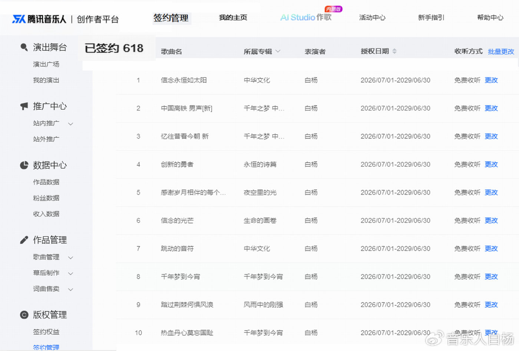Expand the 幕后制作 submenu chevron
Image resolution: width=519 pixels, height=351 pixels.
click(x=70, y=274)
